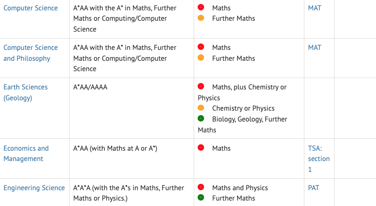Click green dot beside Further Maths in Engineering row
The height and width of the screenshot is (206, 376).
click(201, 198)
